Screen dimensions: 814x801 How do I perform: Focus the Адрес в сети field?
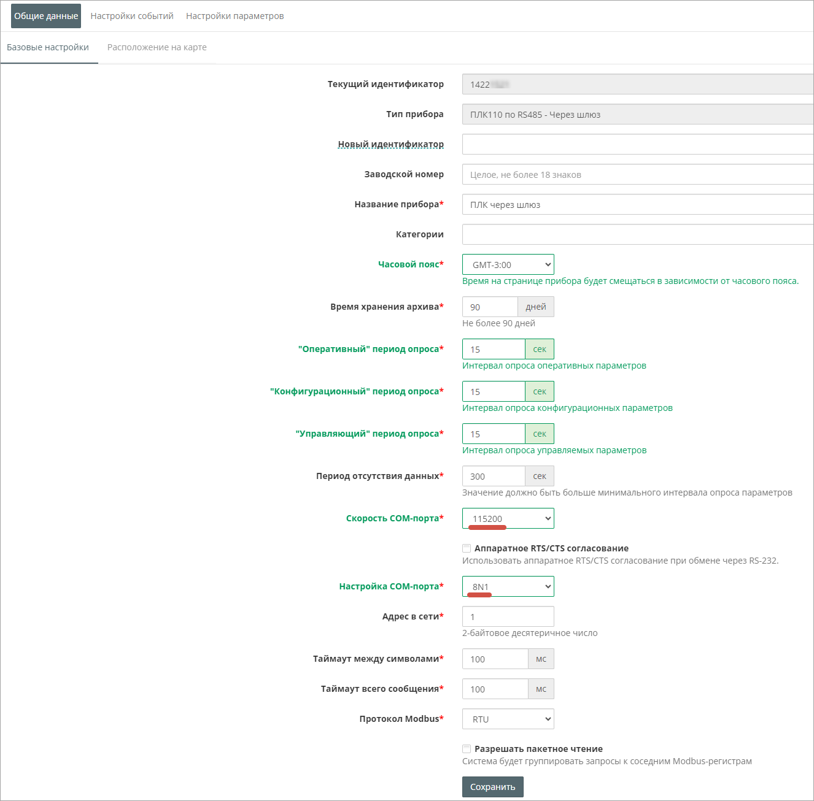[508, 617]
